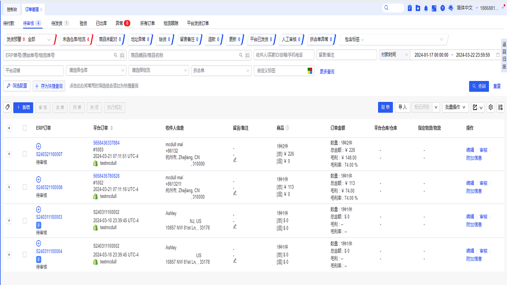Check the box for order S240321100008
Viewport: 507px width, 285px height.
(x=25, y=187)
